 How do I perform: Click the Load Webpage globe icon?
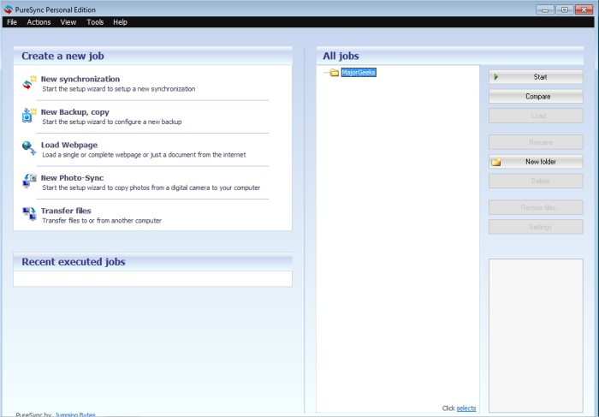29,148
